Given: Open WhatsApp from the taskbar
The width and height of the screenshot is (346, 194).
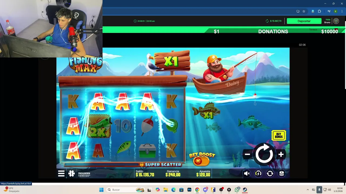Looking at the screenshot, I should click(x=237, y=190).
